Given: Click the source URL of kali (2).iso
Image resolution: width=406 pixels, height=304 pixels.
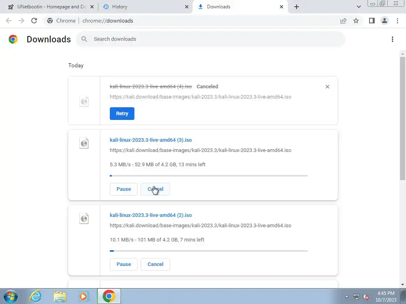Looking at the screenshot, I should [200, 225].
